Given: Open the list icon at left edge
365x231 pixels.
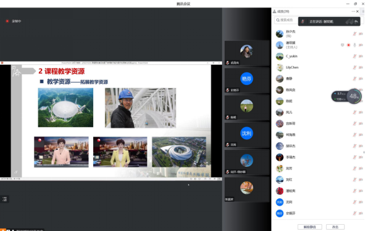Looking at the screenshot, I should click(x=4, y=199).
